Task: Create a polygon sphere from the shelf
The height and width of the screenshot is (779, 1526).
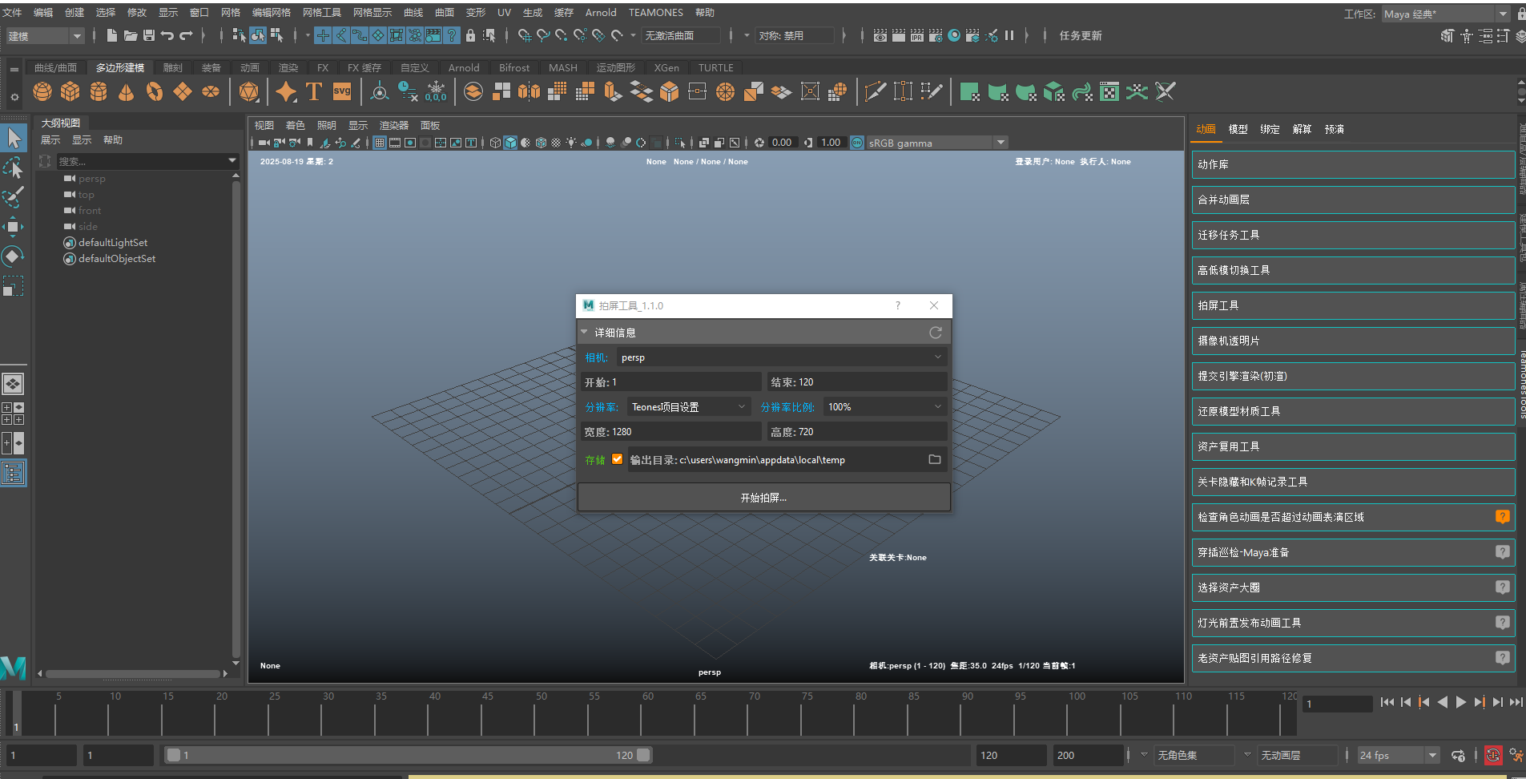Action: pos(42,92)
